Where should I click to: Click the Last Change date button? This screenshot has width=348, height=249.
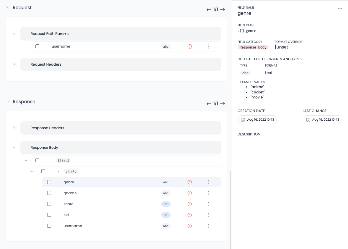322,120
